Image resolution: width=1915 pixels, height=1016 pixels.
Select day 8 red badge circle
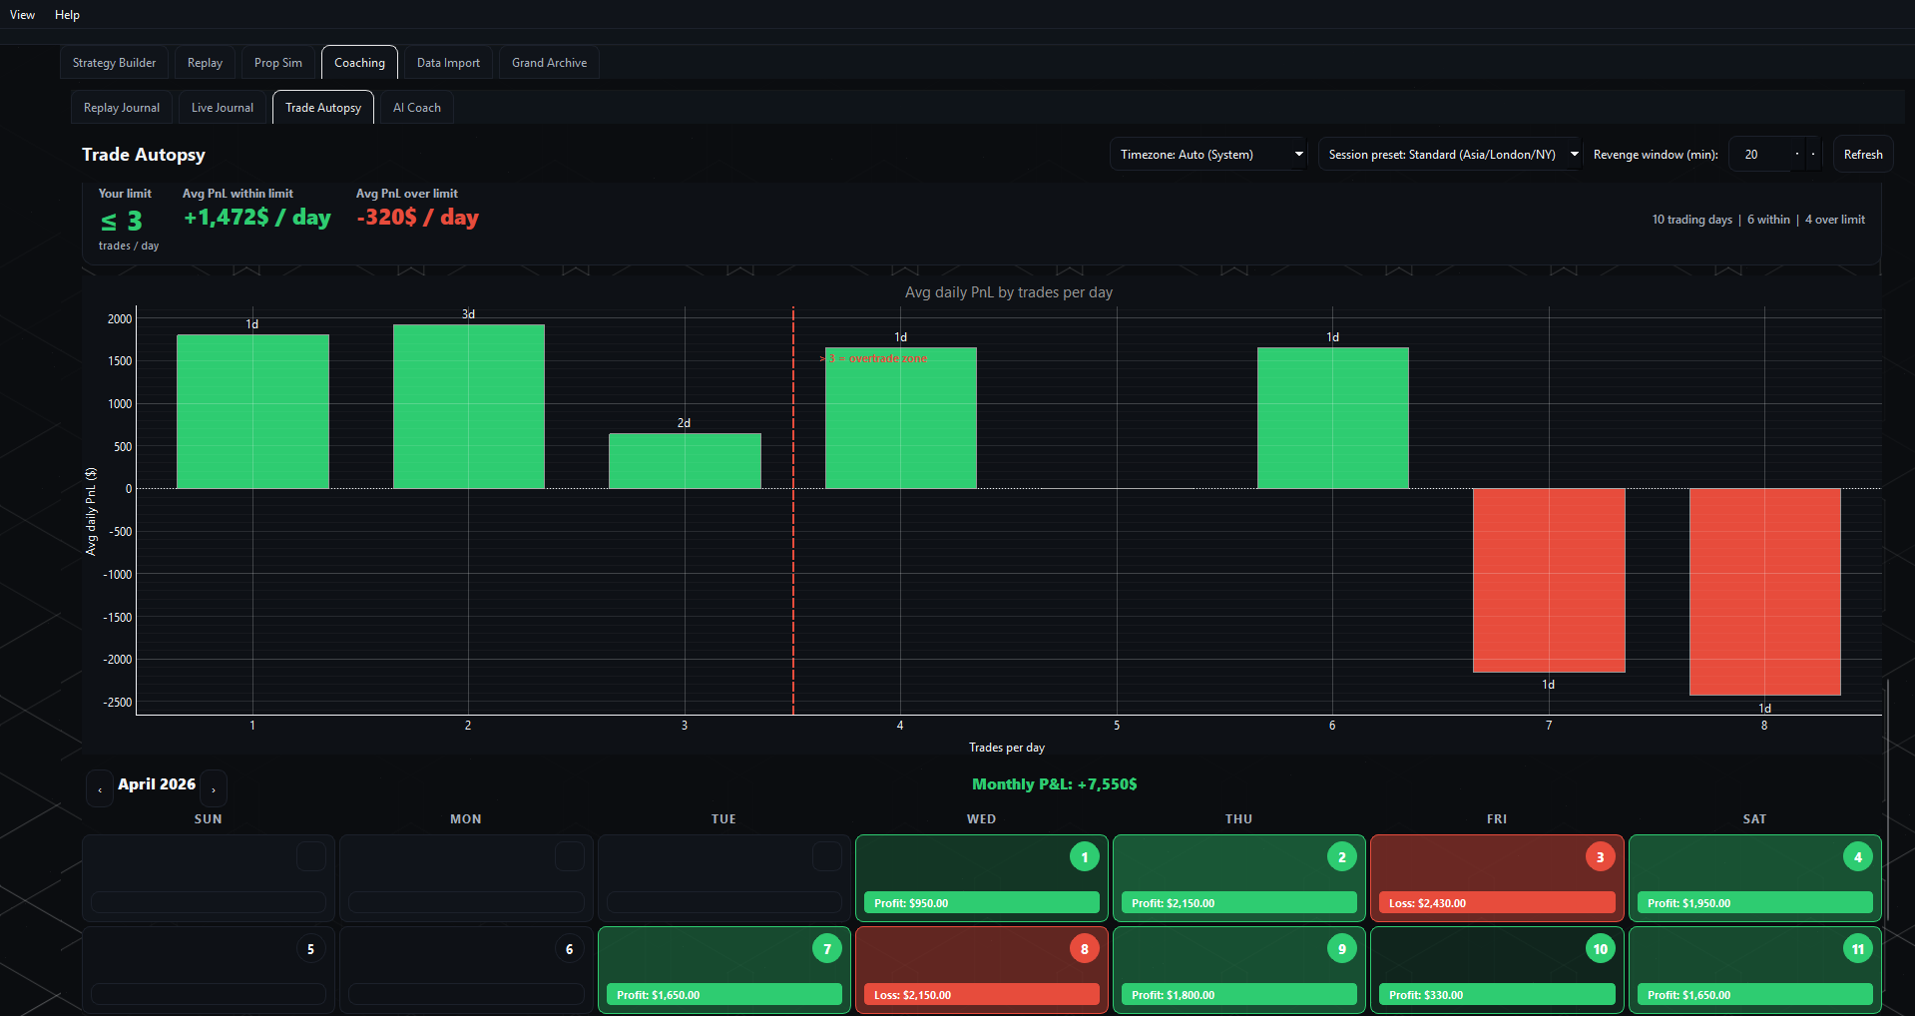coord(1084,949)
